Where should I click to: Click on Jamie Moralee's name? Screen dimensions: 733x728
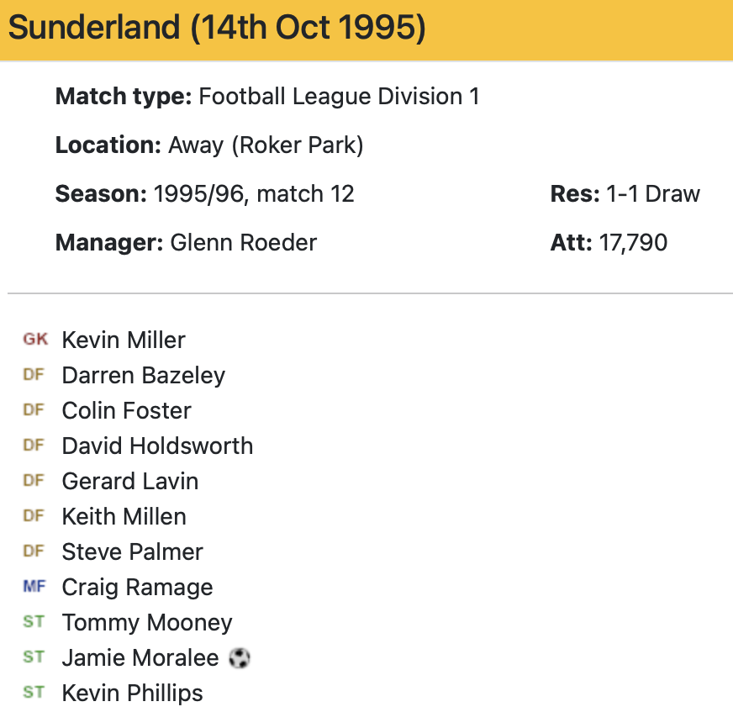pyautogui.click(x=140, y=657)
